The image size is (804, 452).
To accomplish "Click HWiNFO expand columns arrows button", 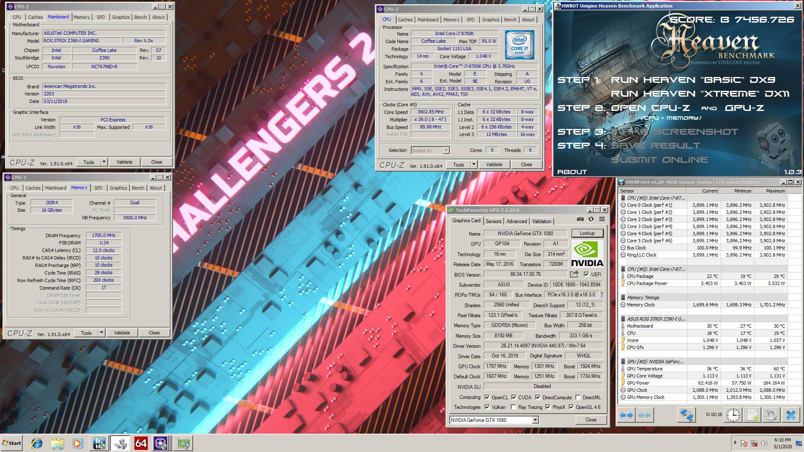I will pos(626,415).
